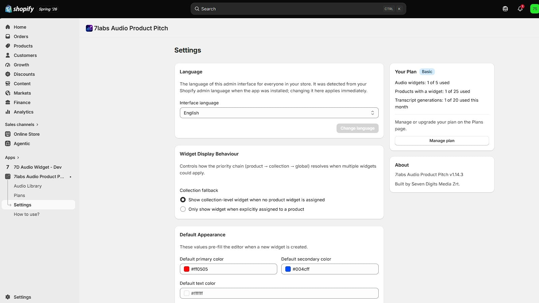
Task: Click the white text color swatch
Action: [187, 293]
